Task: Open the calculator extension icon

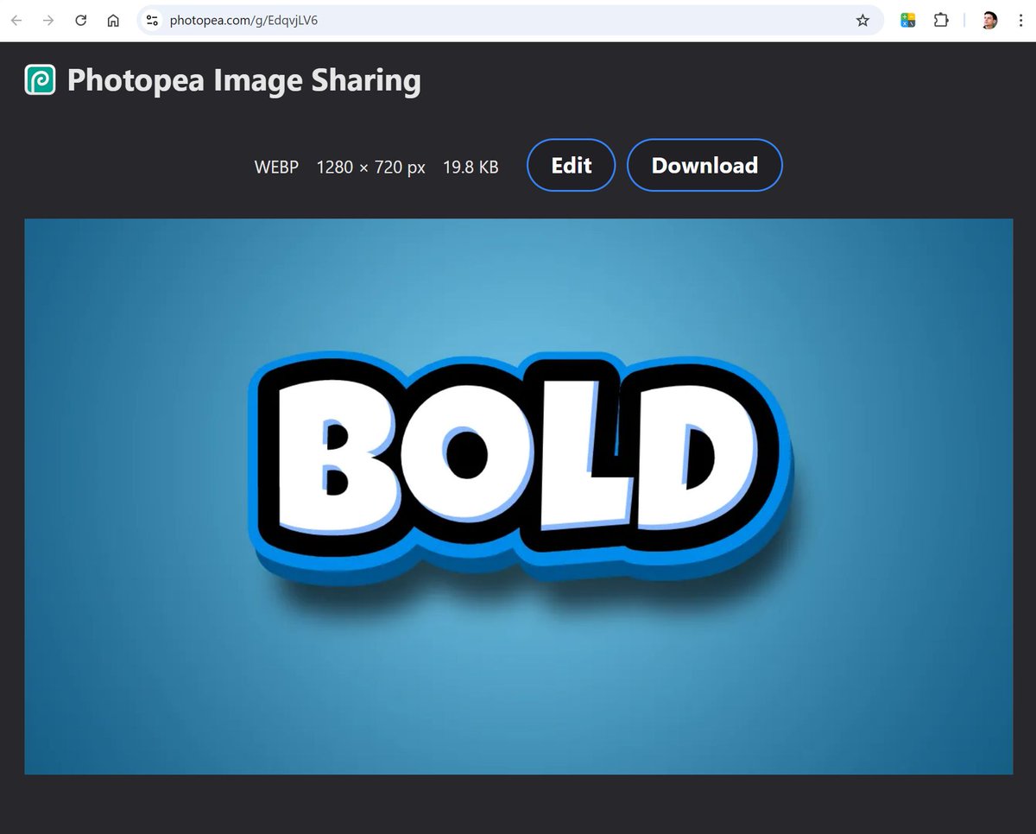Action: [x=906, y=19]
